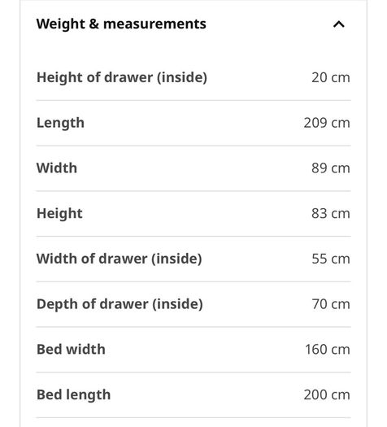Select the Height label
Screen dimensions: 387x427
pos(59,214)
